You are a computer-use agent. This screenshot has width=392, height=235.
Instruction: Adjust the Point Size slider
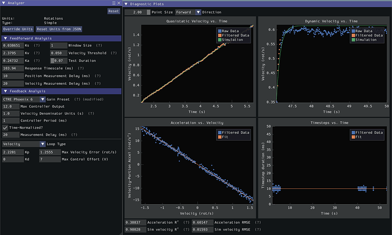(x=137, y=12)
